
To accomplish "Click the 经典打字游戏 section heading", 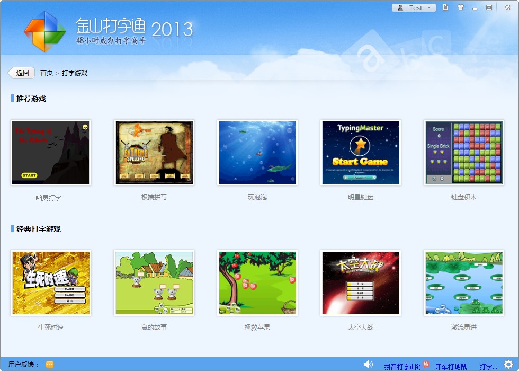I will (38, 229).
